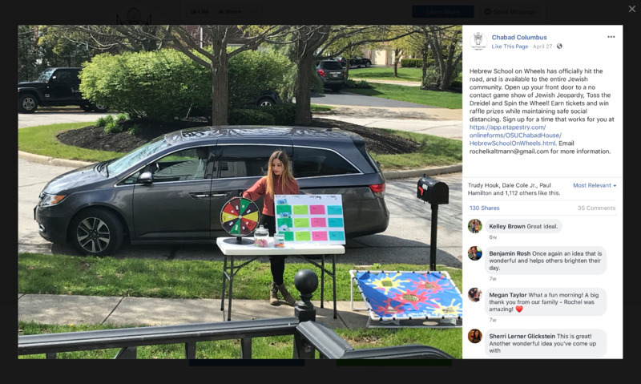Expand the Most Relevant comment sorting dropdown
The image size is (641, 384).
click(595, 185)
